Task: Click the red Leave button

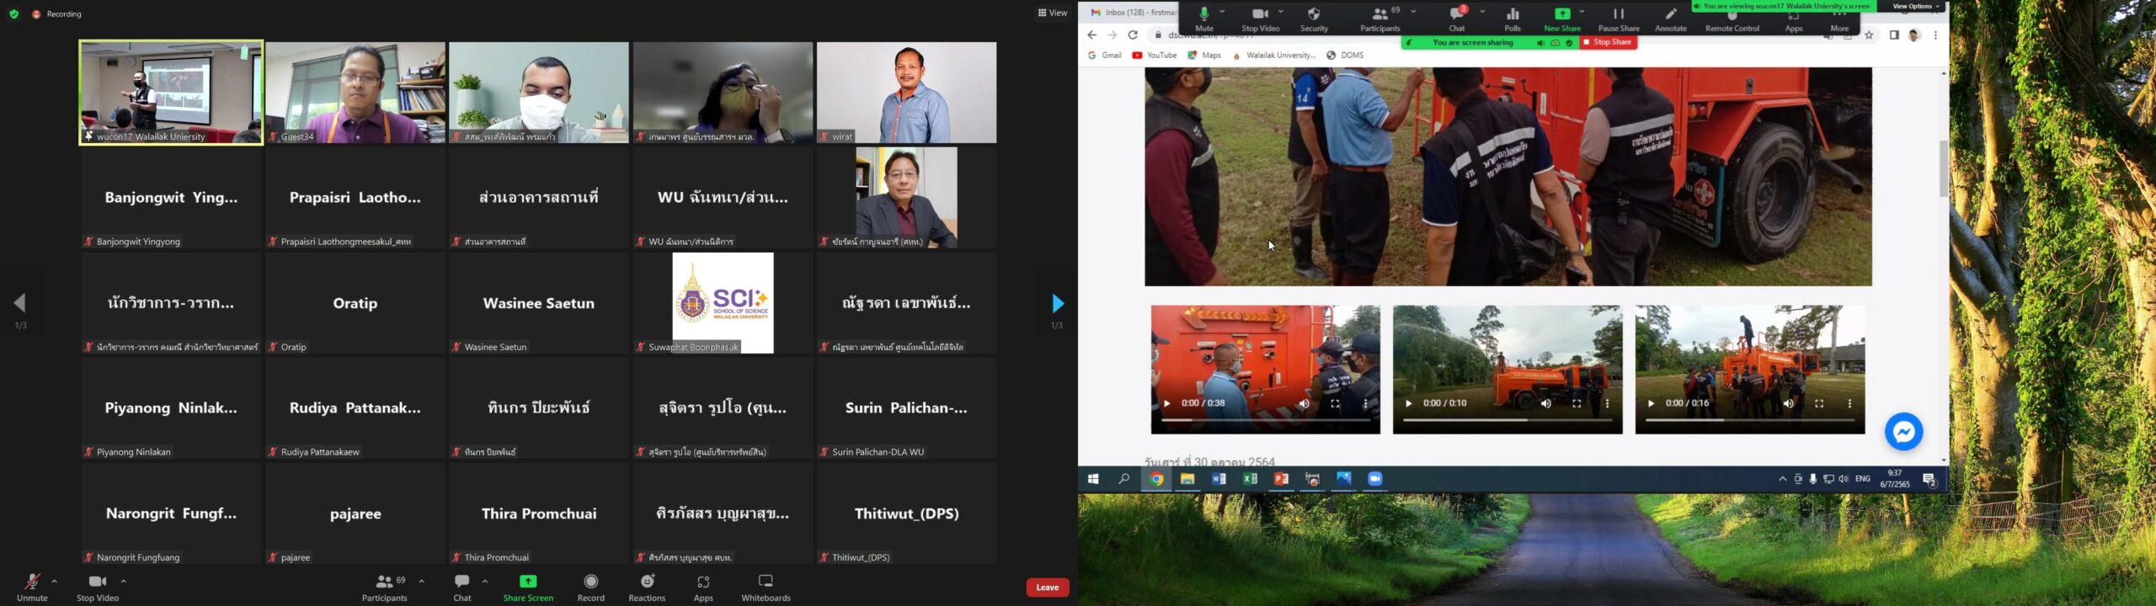Action: point(1047,587)
